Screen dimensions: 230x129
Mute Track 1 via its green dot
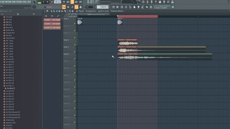click(x=75, y=24)
